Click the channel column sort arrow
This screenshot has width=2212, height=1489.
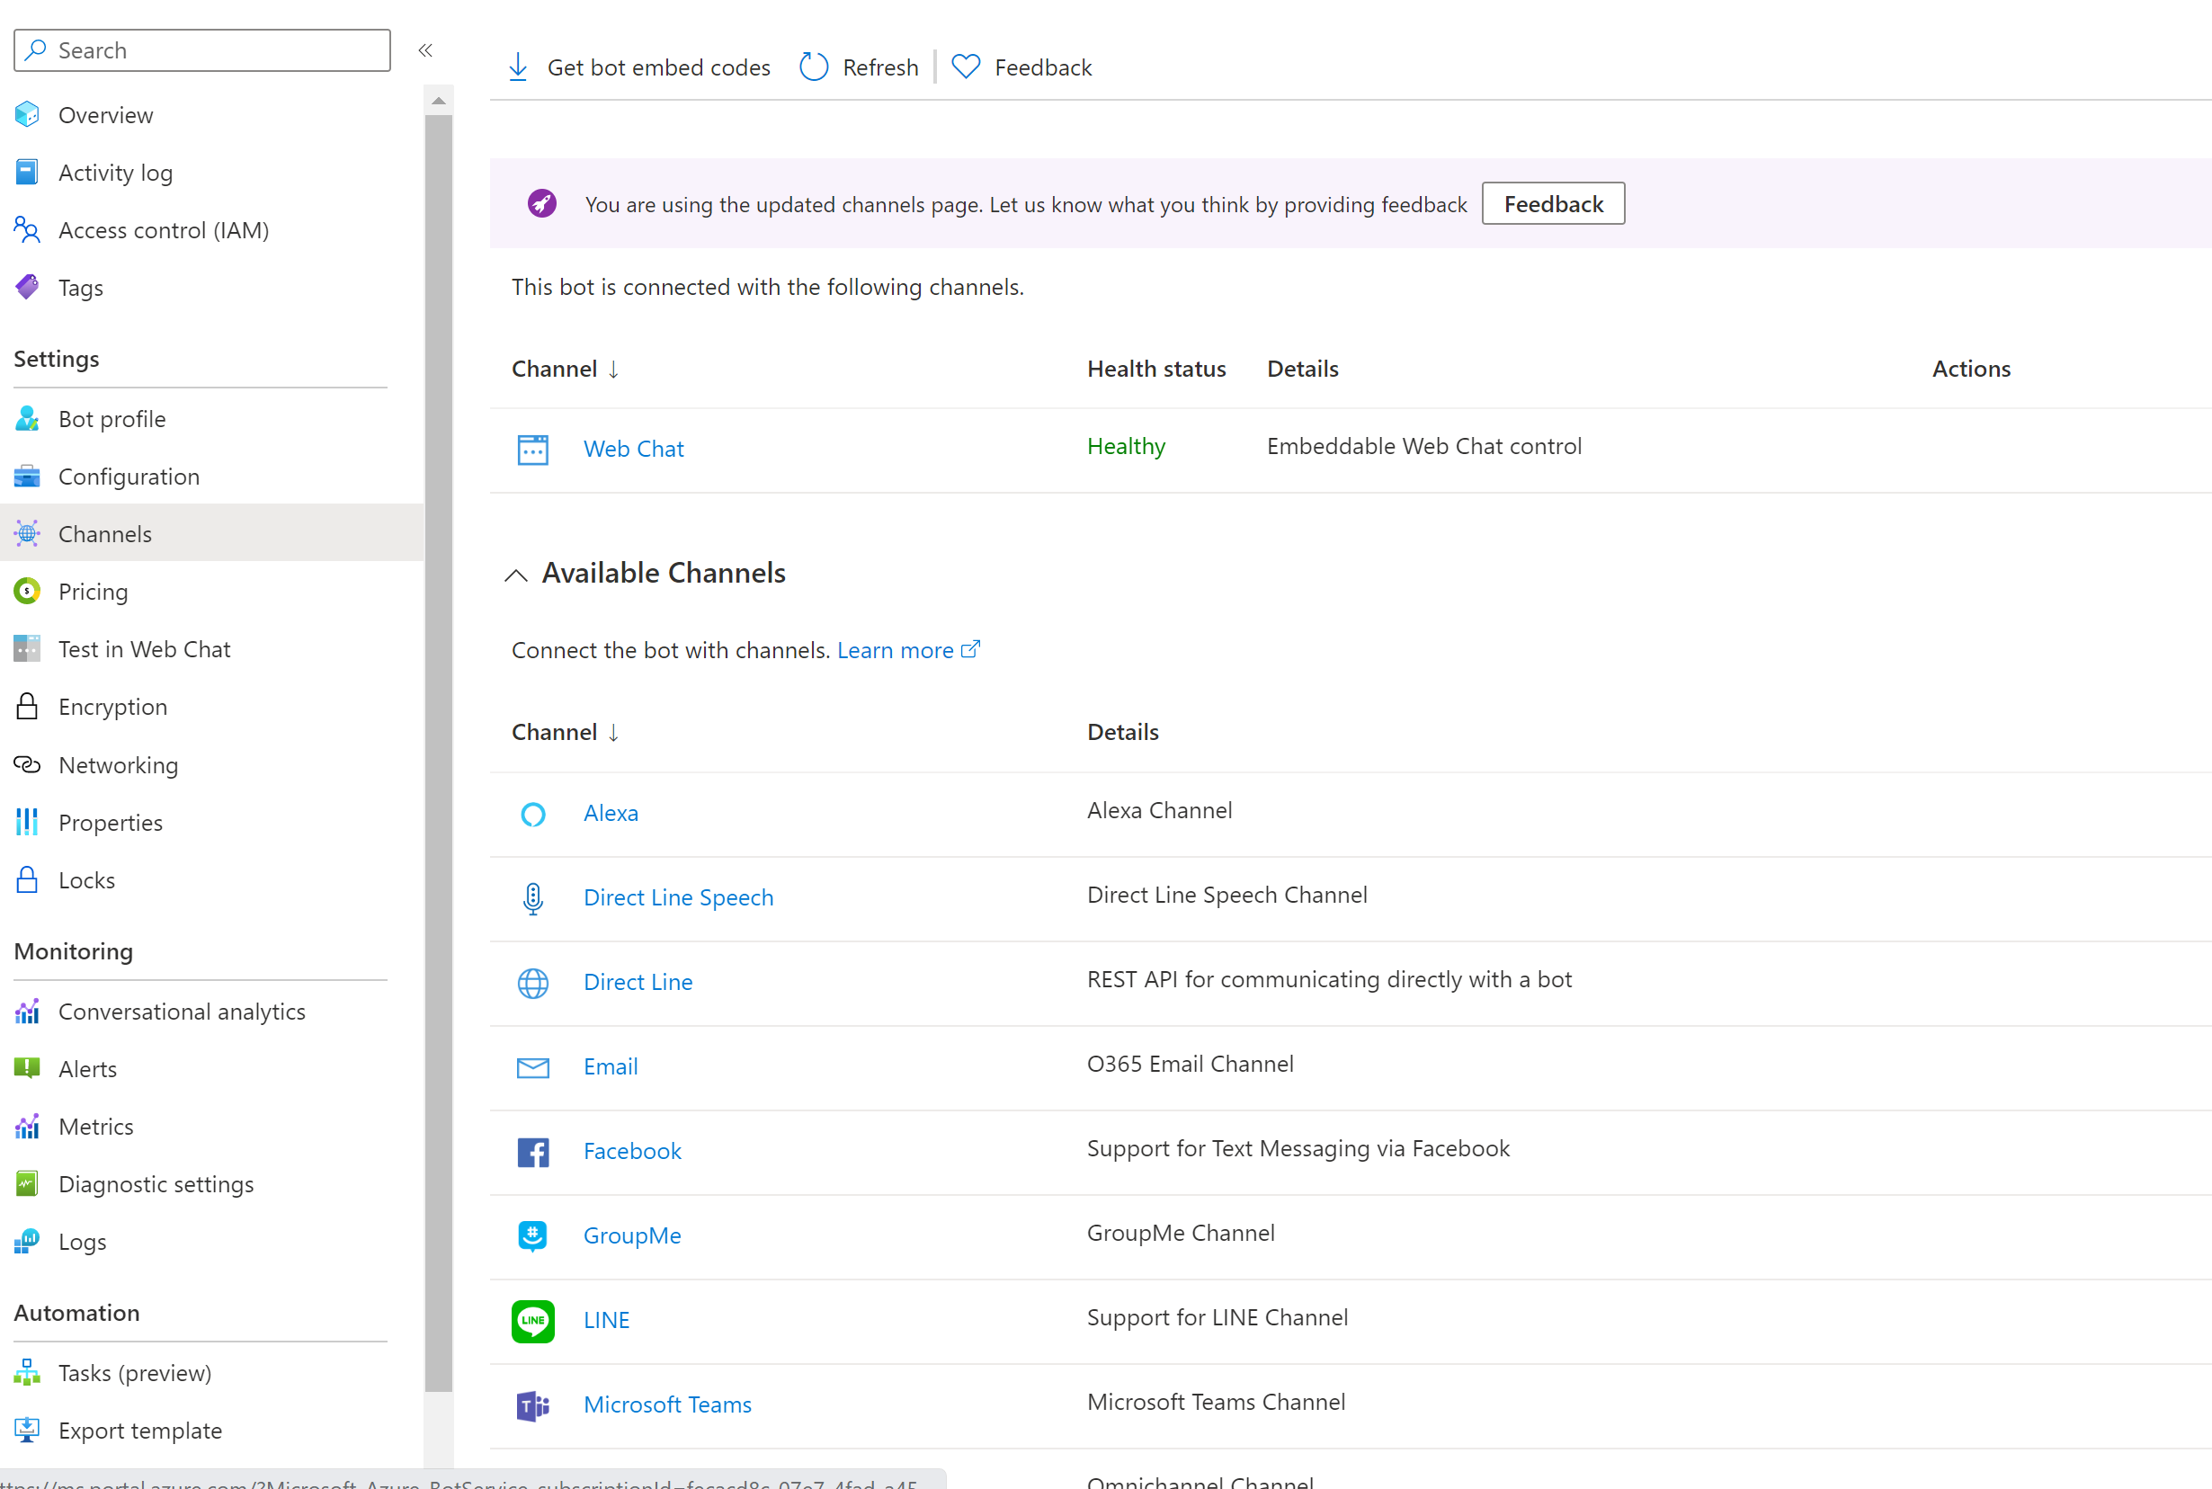tap(615, 369)
